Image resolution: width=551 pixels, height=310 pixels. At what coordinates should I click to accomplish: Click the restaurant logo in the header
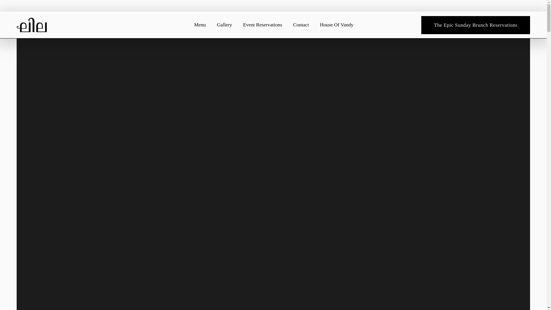pos(32,25)
